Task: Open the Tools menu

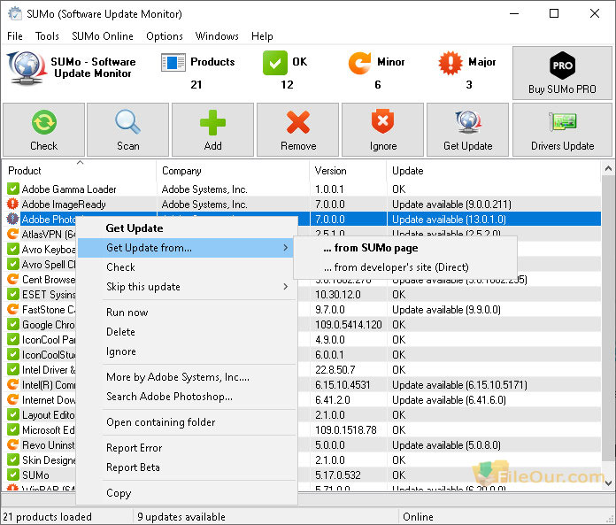Action: (x=47, y=36)
